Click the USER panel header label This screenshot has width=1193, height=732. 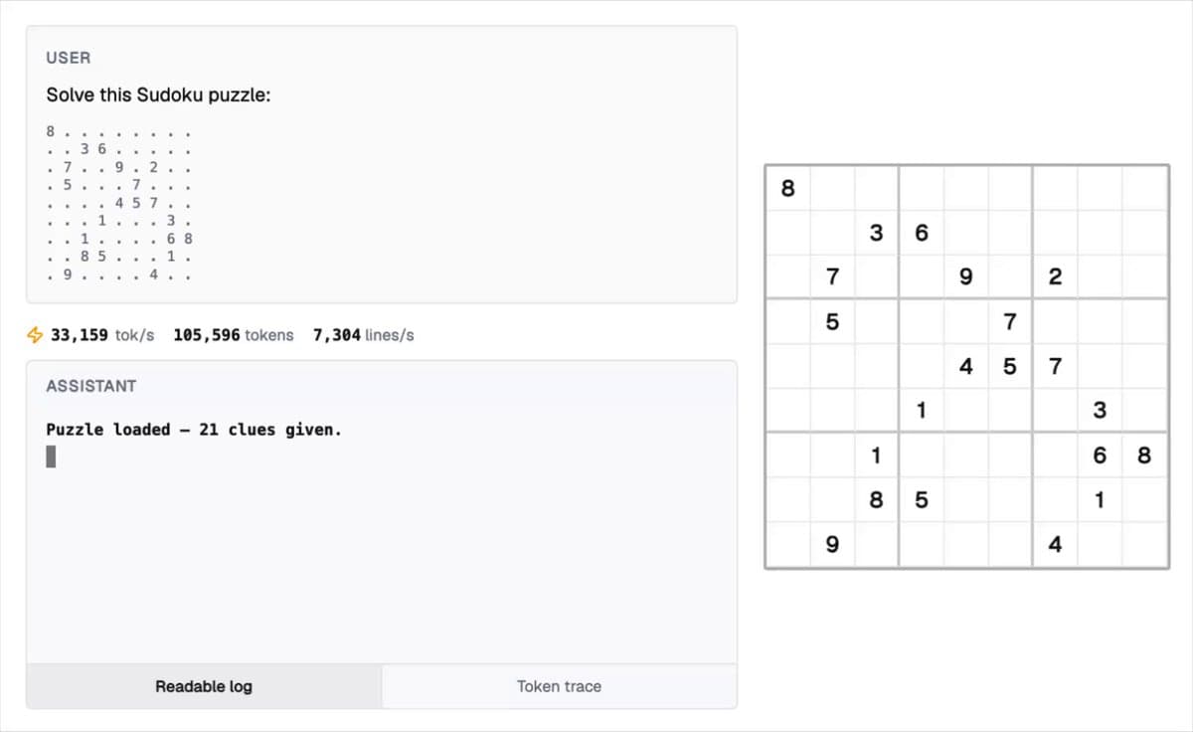(x=68, y=59)
